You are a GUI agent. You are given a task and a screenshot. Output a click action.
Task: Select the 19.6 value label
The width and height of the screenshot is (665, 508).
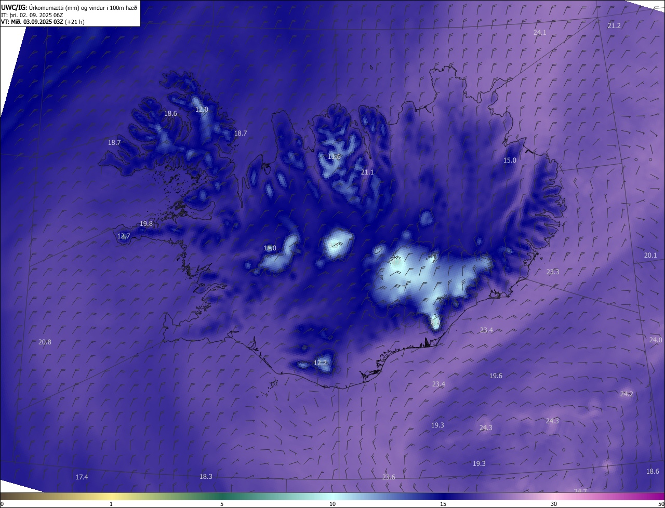[496, 376]
